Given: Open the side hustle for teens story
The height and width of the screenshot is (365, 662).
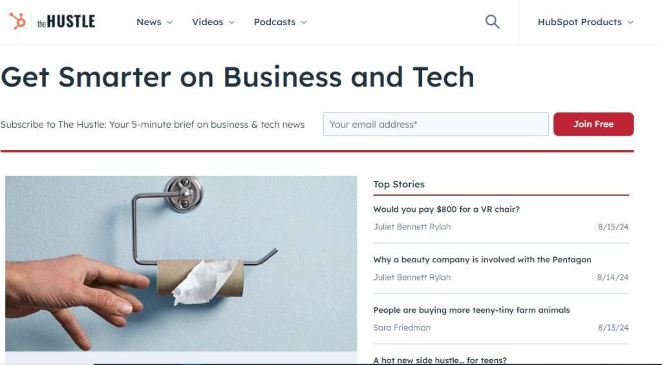Looking at the screenshot, I should click(x=440, y=360).
